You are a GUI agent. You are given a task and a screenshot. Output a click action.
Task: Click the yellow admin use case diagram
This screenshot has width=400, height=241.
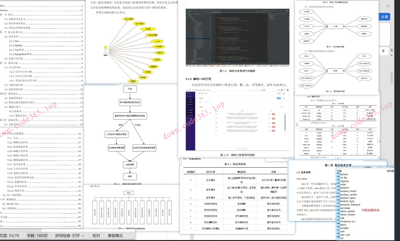tap(135, 50)
